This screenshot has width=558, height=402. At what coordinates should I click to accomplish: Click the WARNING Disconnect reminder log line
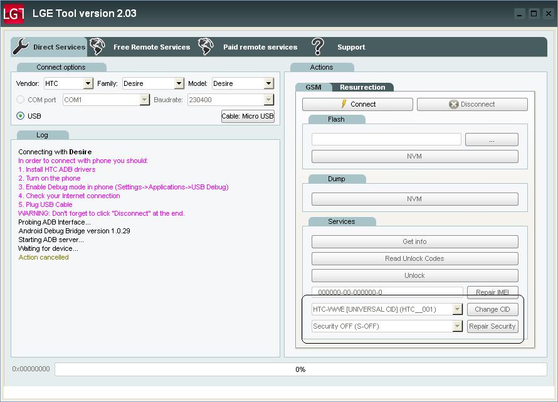point(102,213)
